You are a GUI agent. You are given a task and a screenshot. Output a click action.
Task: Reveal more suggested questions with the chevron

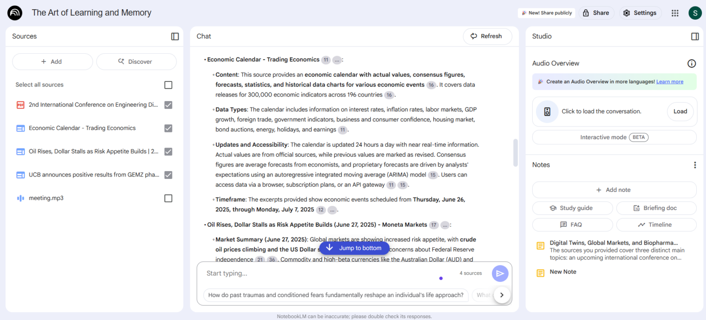[502, 295]
